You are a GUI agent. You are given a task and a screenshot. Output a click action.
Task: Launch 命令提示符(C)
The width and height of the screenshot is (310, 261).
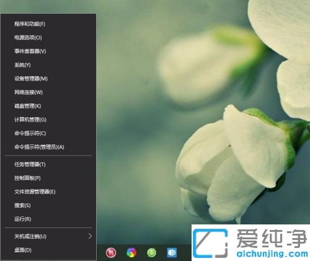(48, 133)
